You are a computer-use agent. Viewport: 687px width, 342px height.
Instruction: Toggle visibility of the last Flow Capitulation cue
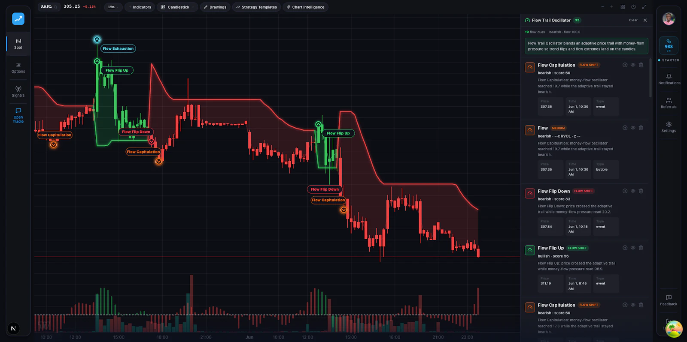(633, 305)
